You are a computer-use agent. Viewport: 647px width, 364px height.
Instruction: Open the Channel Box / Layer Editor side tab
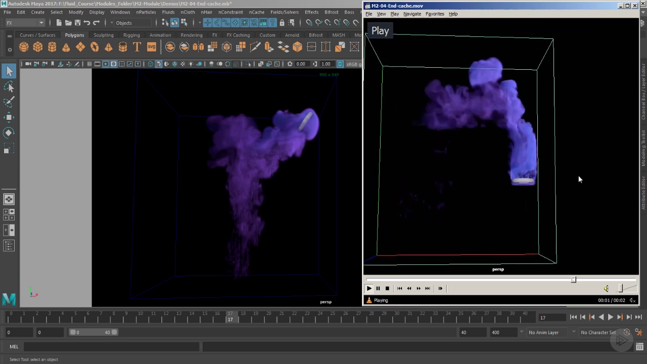[x=643, y=92]
